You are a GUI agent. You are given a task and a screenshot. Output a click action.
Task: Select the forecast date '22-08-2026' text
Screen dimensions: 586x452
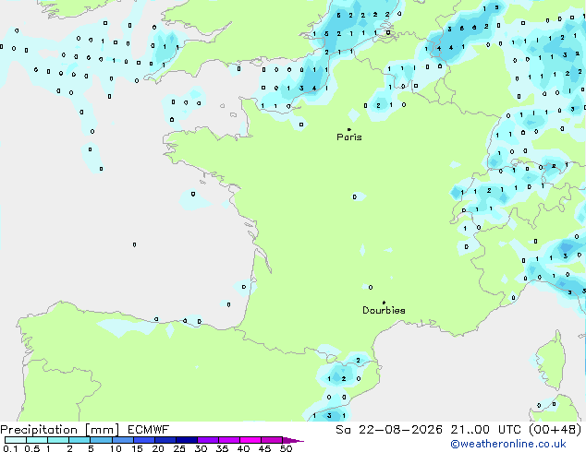[x=400, y=430]
